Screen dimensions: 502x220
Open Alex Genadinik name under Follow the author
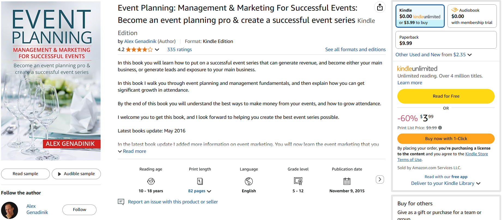tap(37, 209)
